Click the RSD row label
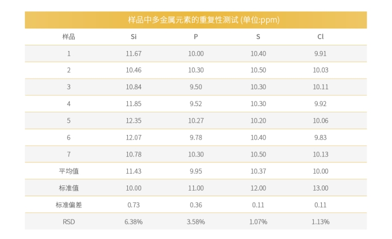 [x=69, y=221]
